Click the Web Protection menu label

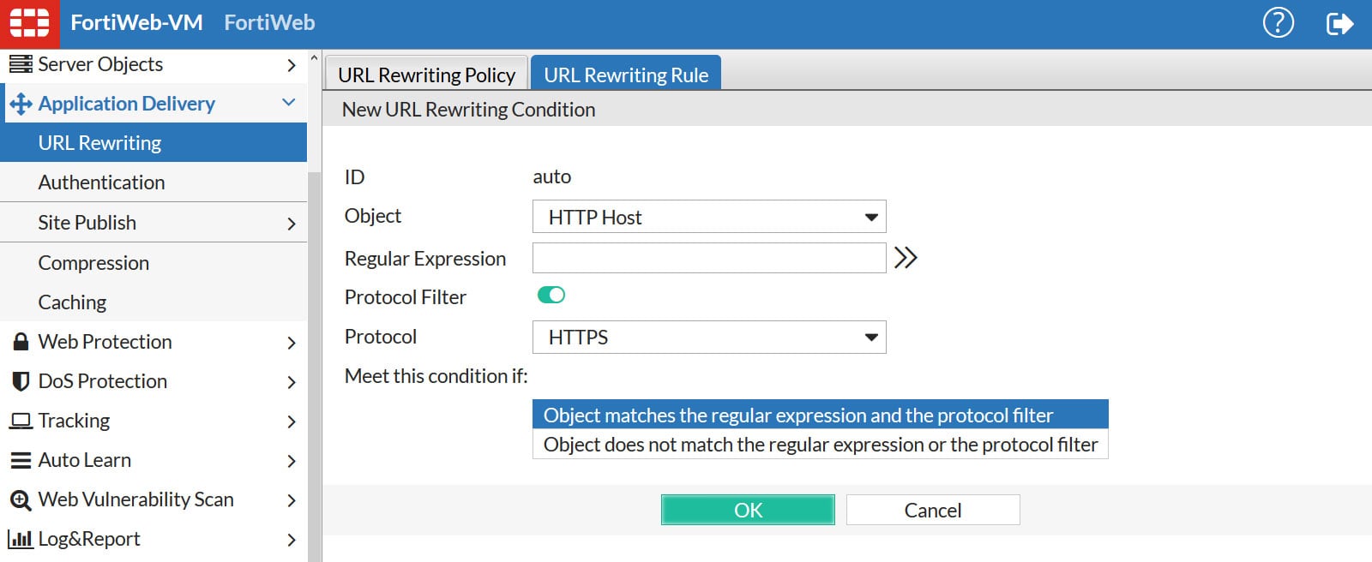tap(105, 342)
